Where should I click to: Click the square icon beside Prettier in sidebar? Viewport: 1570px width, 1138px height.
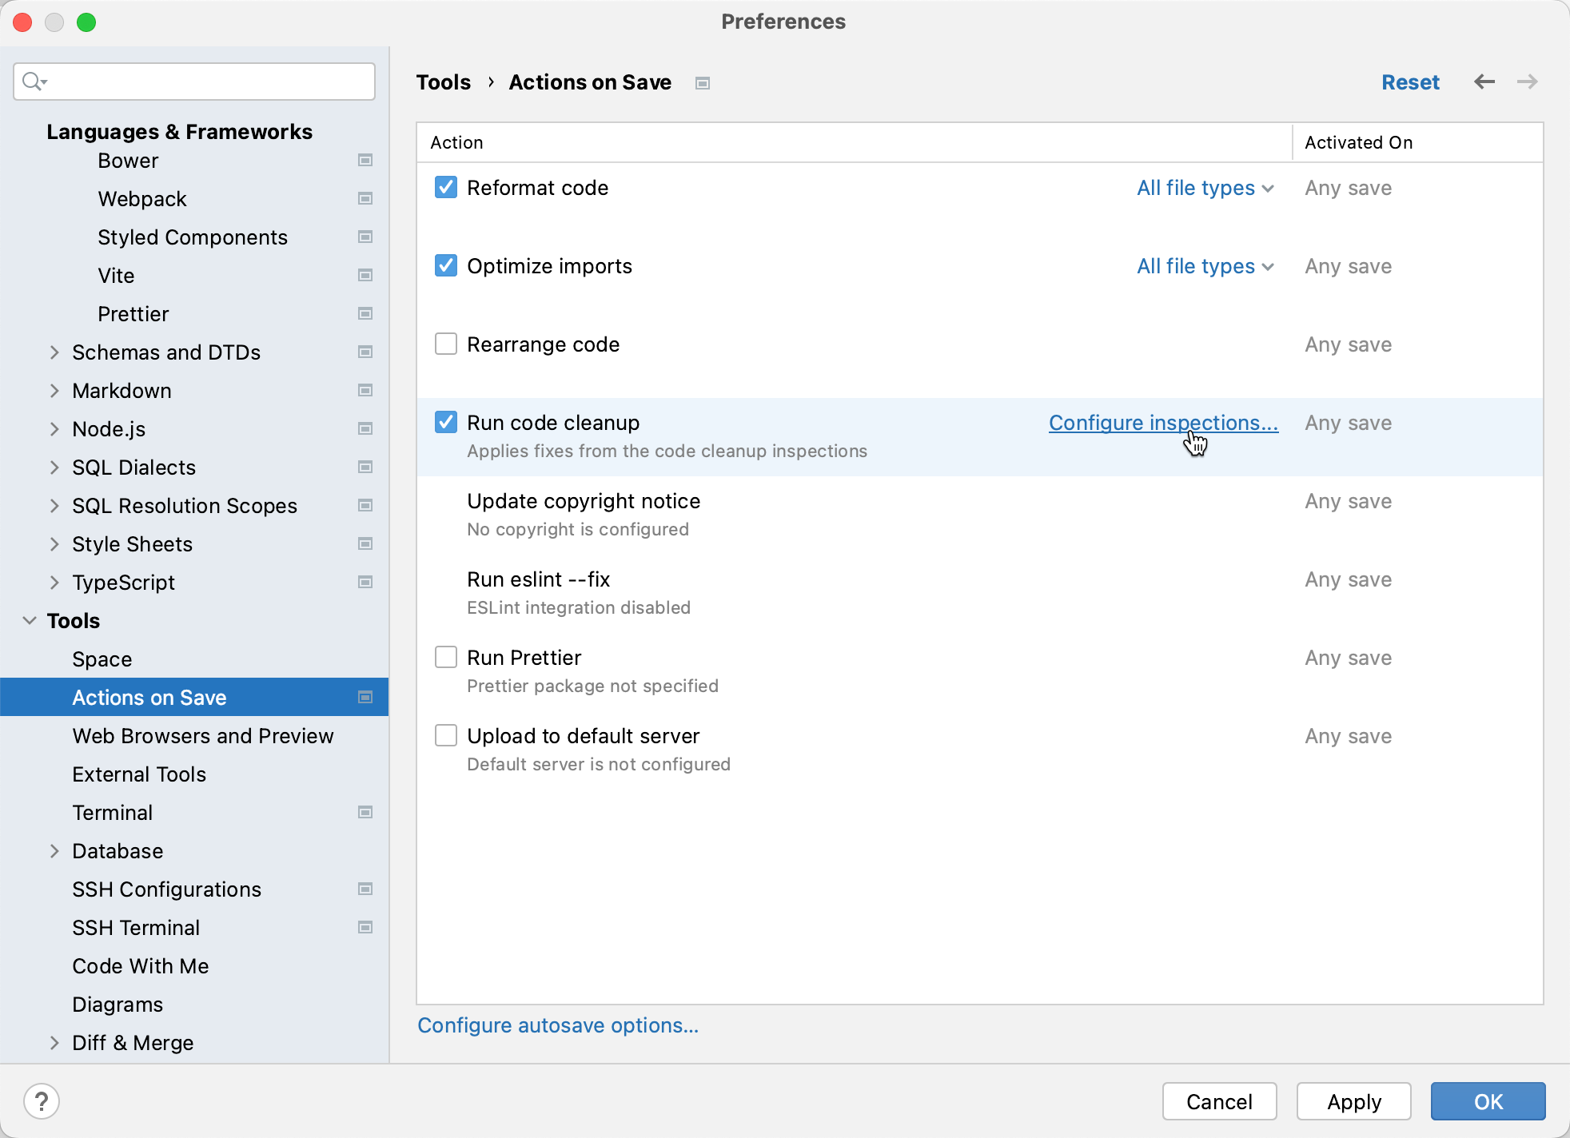(x=365, y=313)
